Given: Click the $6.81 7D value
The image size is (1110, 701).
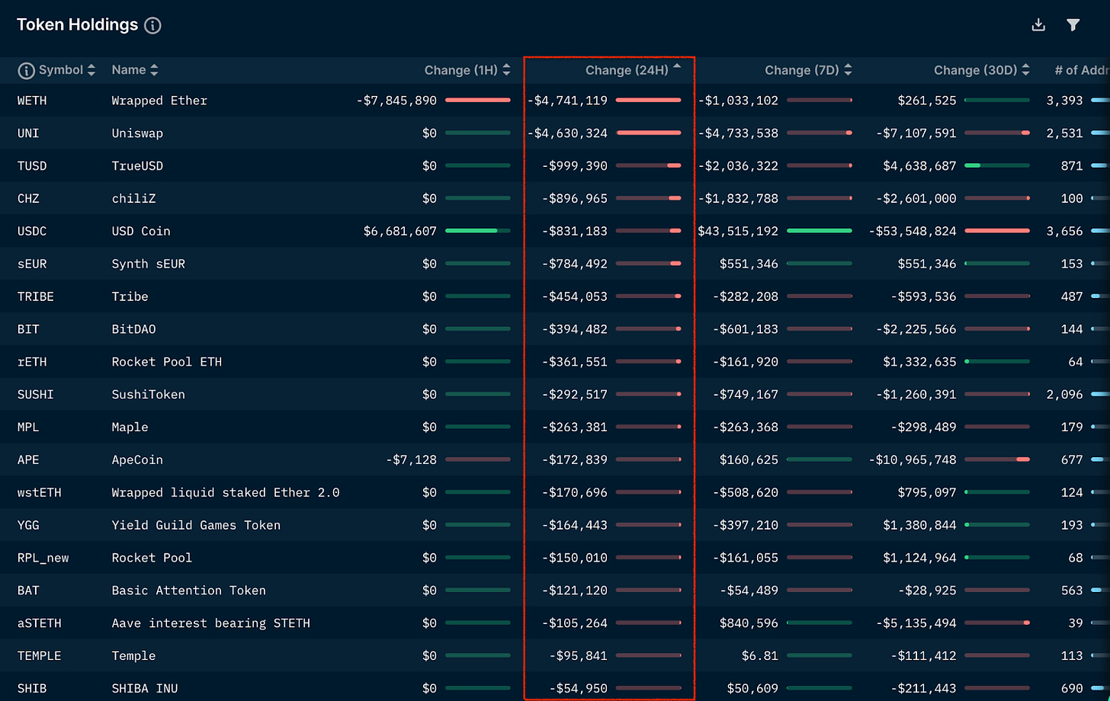Looking at the screenshot, I should tap(760, 656).
